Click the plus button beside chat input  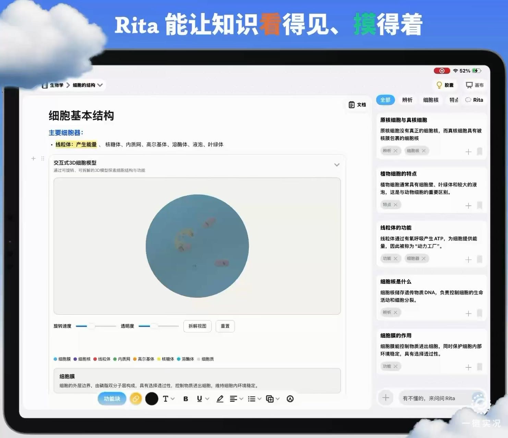pyautogui.click(x=386, y=398)
